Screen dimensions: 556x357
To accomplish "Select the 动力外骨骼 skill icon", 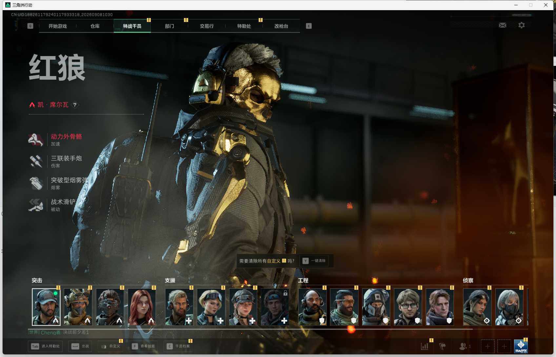I will 36,140.
